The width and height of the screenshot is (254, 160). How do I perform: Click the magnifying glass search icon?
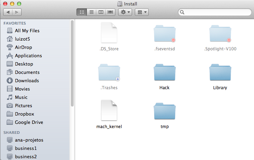182,12
